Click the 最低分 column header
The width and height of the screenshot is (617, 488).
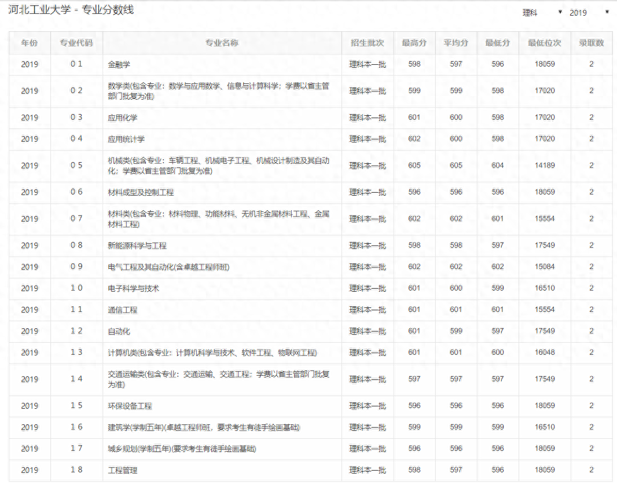pos(498,43)
